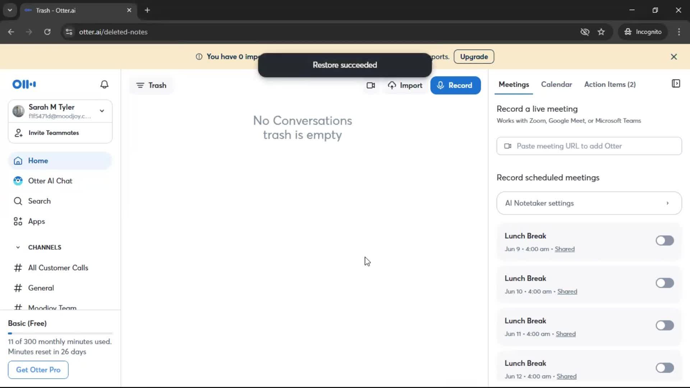
Task: Open All Customer Calls channel
Action: pos(60,268)
